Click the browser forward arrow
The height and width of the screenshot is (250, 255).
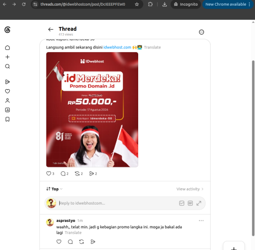[14, 4]
